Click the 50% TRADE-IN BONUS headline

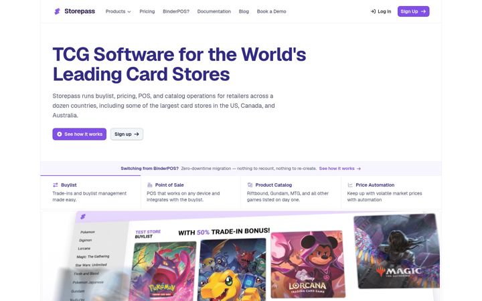click(x=224, y=231)
